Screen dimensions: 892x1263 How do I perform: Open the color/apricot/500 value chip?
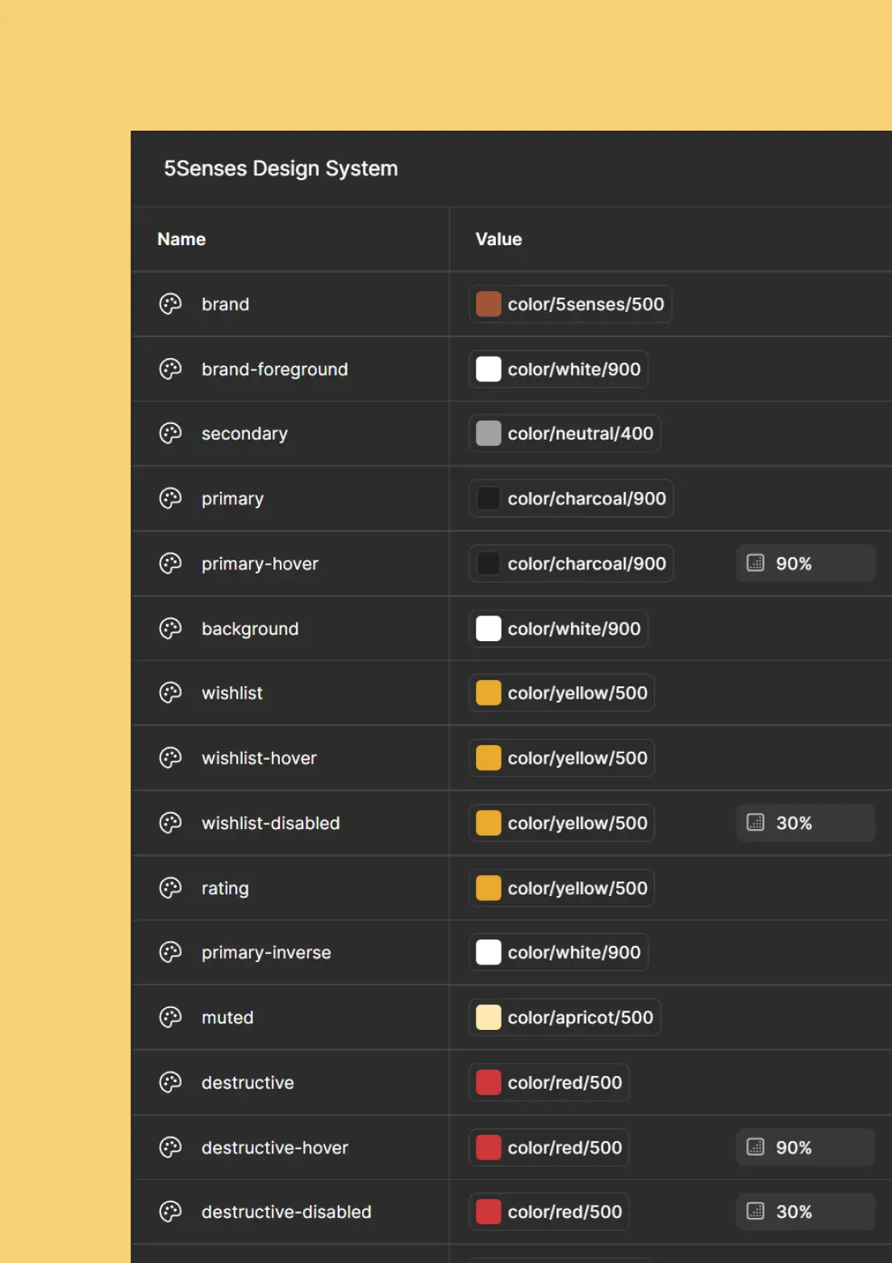point(565,1017)
